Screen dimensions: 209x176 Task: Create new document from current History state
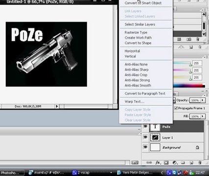click(179, 39)
